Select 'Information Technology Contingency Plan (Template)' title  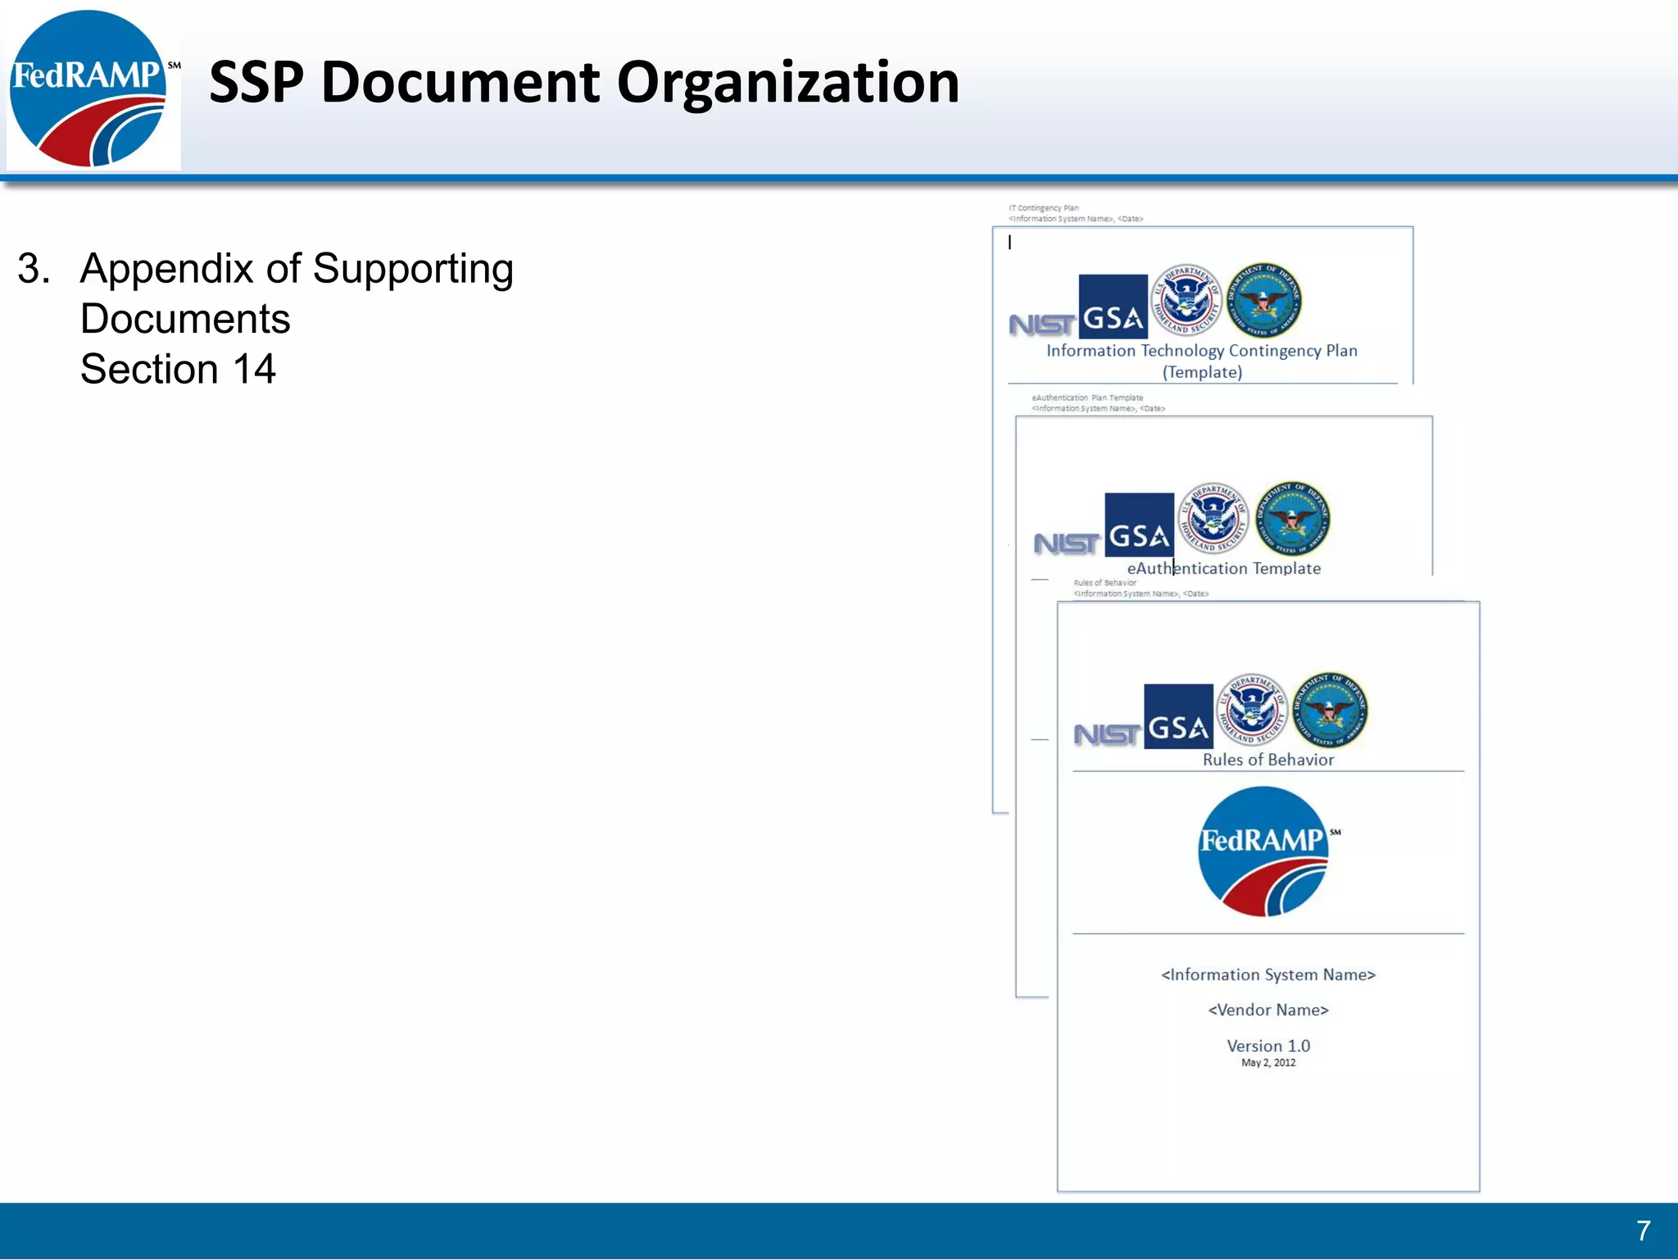tap(1202, 361)
